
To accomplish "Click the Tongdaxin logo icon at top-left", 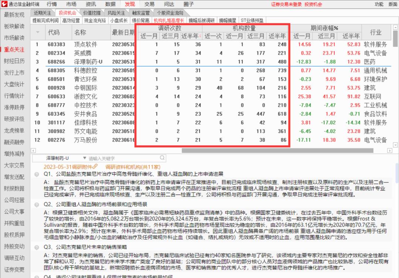I will click(4, 4).
